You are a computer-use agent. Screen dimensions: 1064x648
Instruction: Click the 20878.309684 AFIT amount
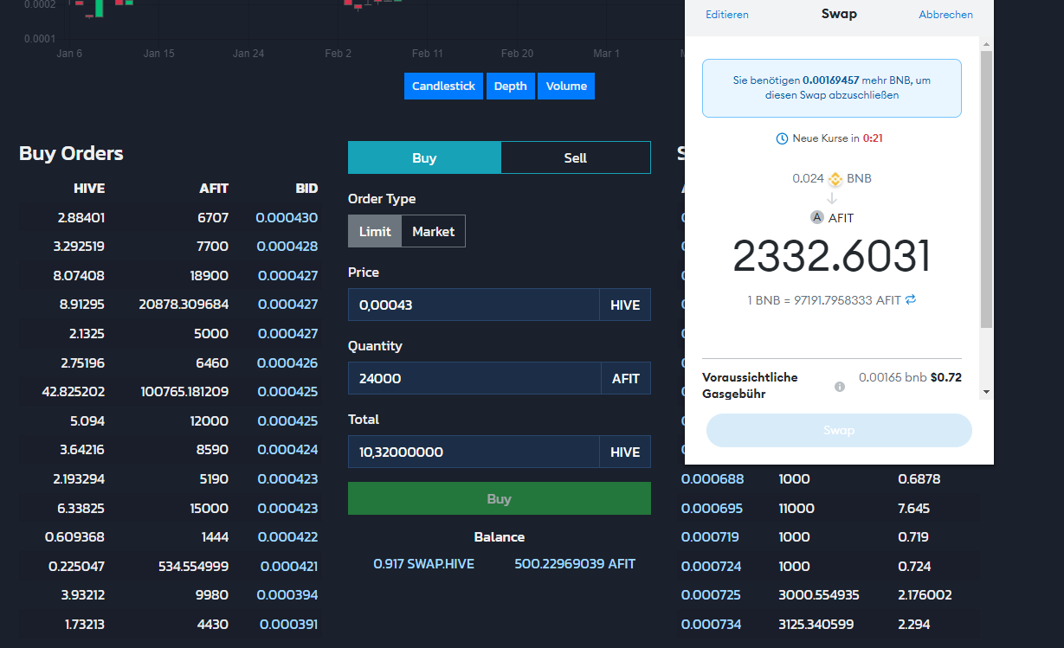pyautogui.click(x=184, y=304)
